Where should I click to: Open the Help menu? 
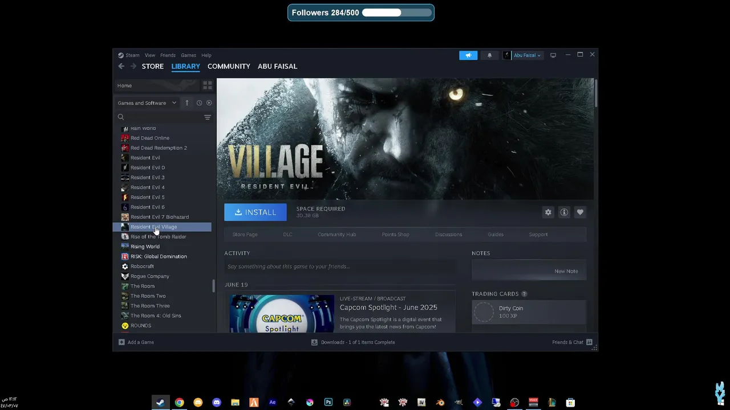coord(206,55)
